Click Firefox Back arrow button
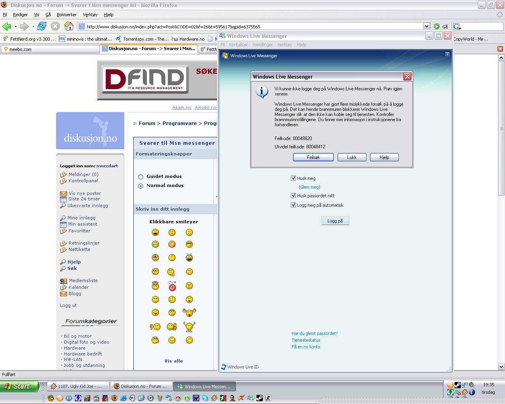505x404 pixels. [7, 26]
